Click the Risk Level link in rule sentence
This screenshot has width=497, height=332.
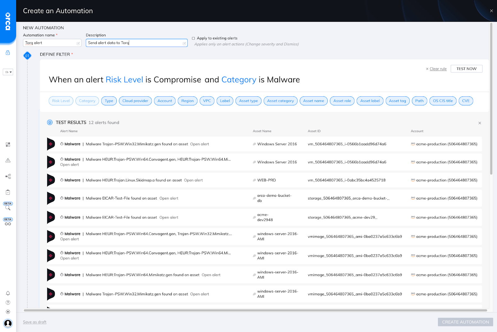[124, 80]
